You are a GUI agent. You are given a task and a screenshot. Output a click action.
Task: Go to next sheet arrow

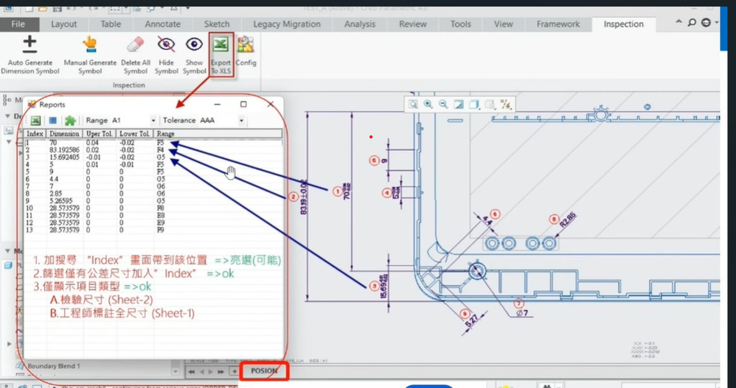click(x=211, y=372)
